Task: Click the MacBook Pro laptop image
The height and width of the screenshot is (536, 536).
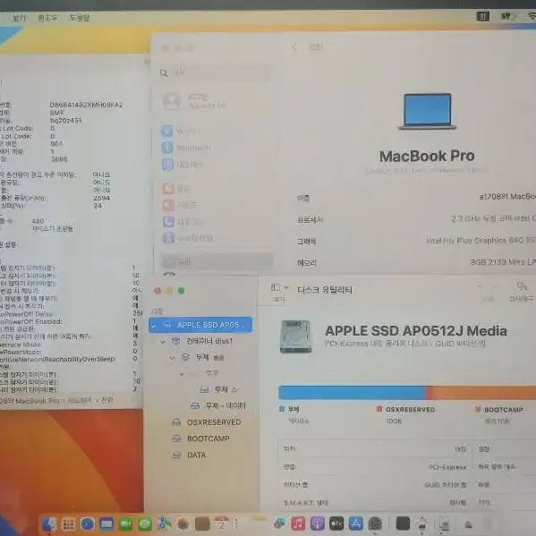Action: (x=427, y=112)
